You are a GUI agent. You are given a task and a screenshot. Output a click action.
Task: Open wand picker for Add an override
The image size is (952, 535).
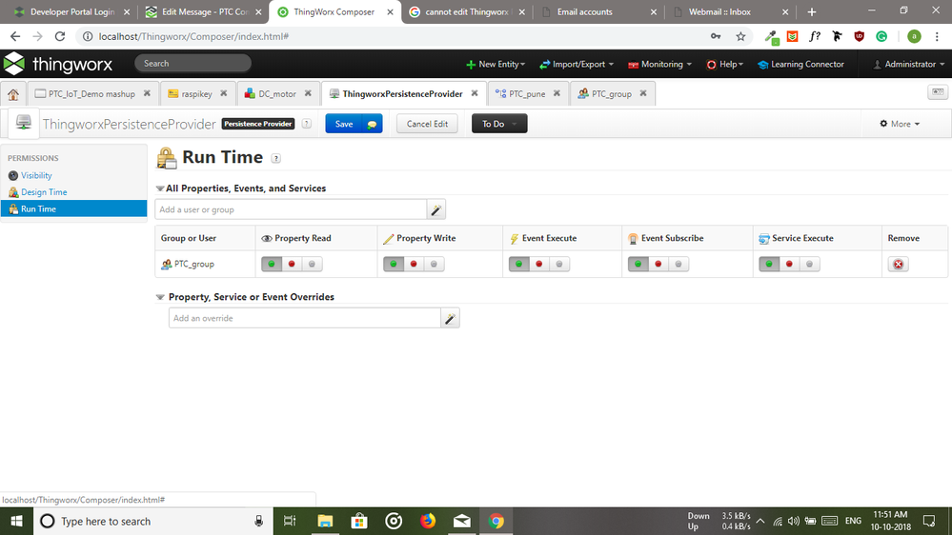click(x=450, y=319)
